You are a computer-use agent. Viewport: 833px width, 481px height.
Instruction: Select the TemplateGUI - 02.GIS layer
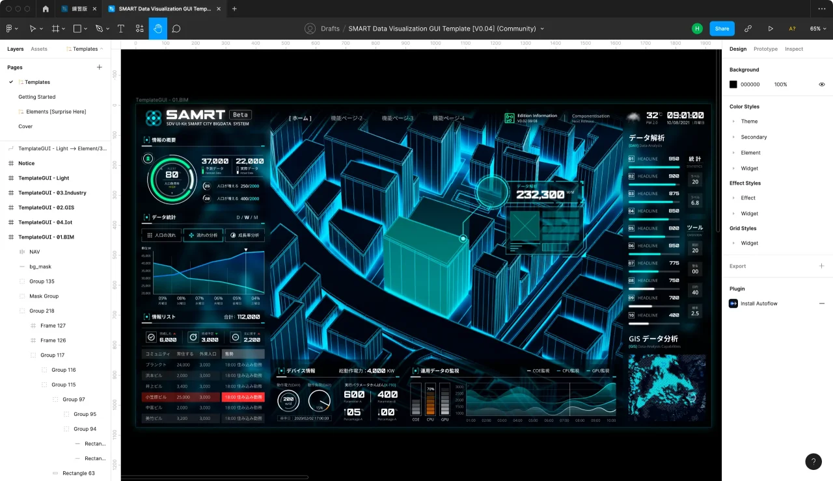46,207
